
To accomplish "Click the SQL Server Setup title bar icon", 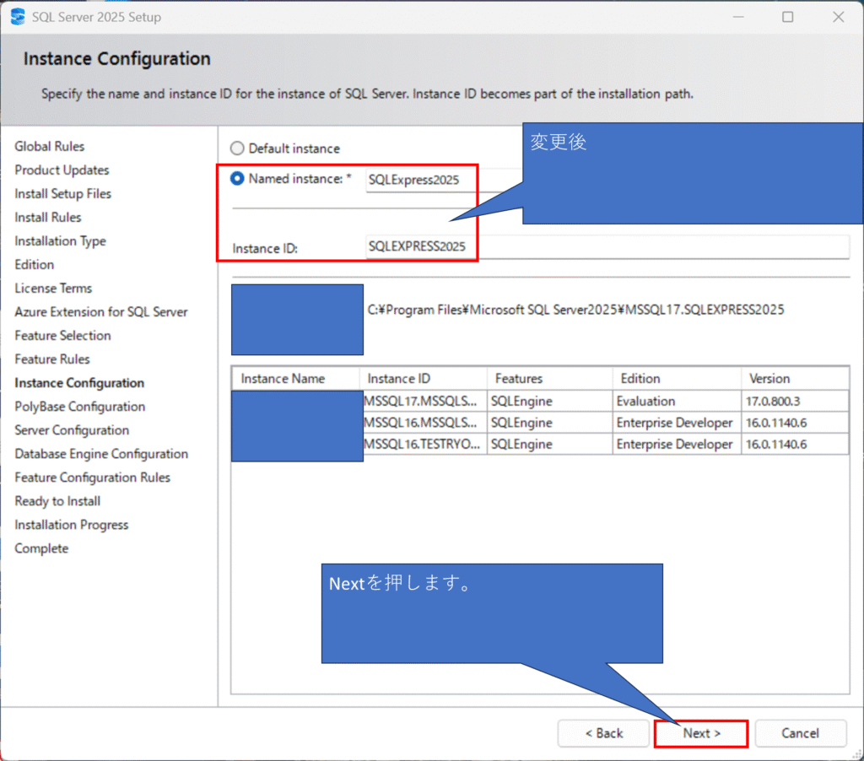I will pos(18,17).
